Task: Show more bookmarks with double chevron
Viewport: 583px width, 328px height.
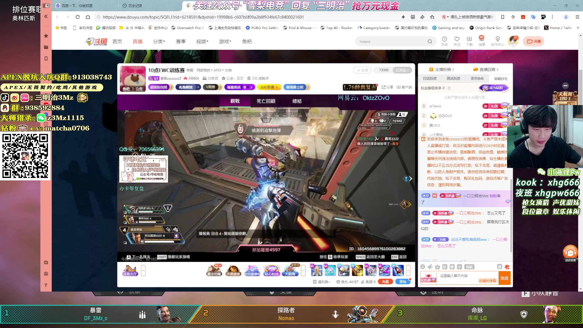Action: pyautogui.click(x=578, y=28)
